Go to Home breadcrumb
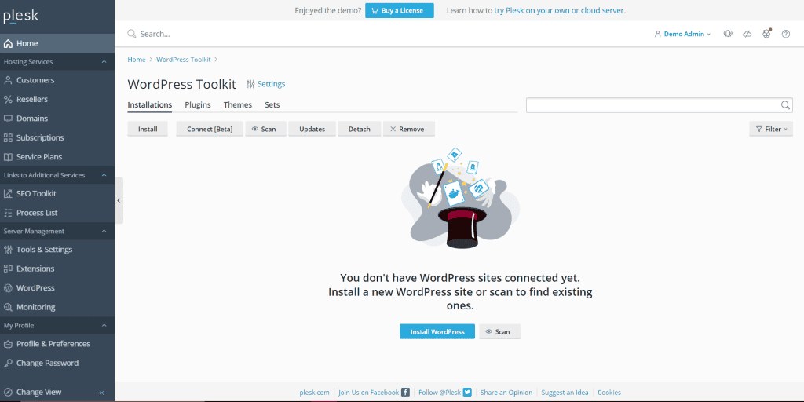804x402 pixels. [137, 60]
